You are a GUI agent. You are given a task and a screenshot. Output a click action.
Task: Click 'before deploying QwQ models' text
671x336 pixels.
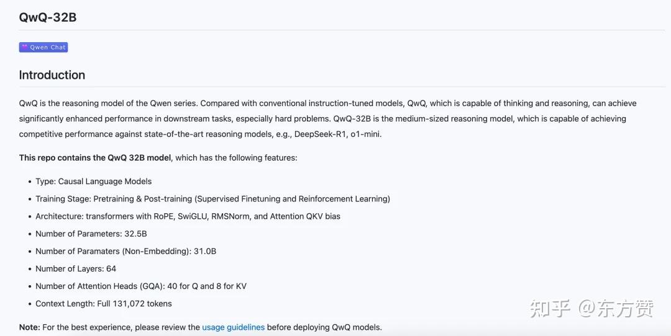324,327
